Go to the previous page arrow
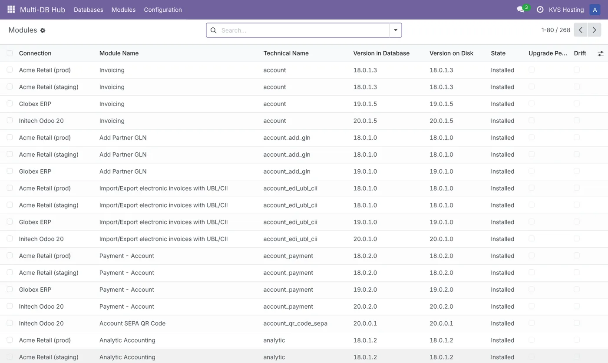This screenshot has width=608, height=363. point(581,30)
